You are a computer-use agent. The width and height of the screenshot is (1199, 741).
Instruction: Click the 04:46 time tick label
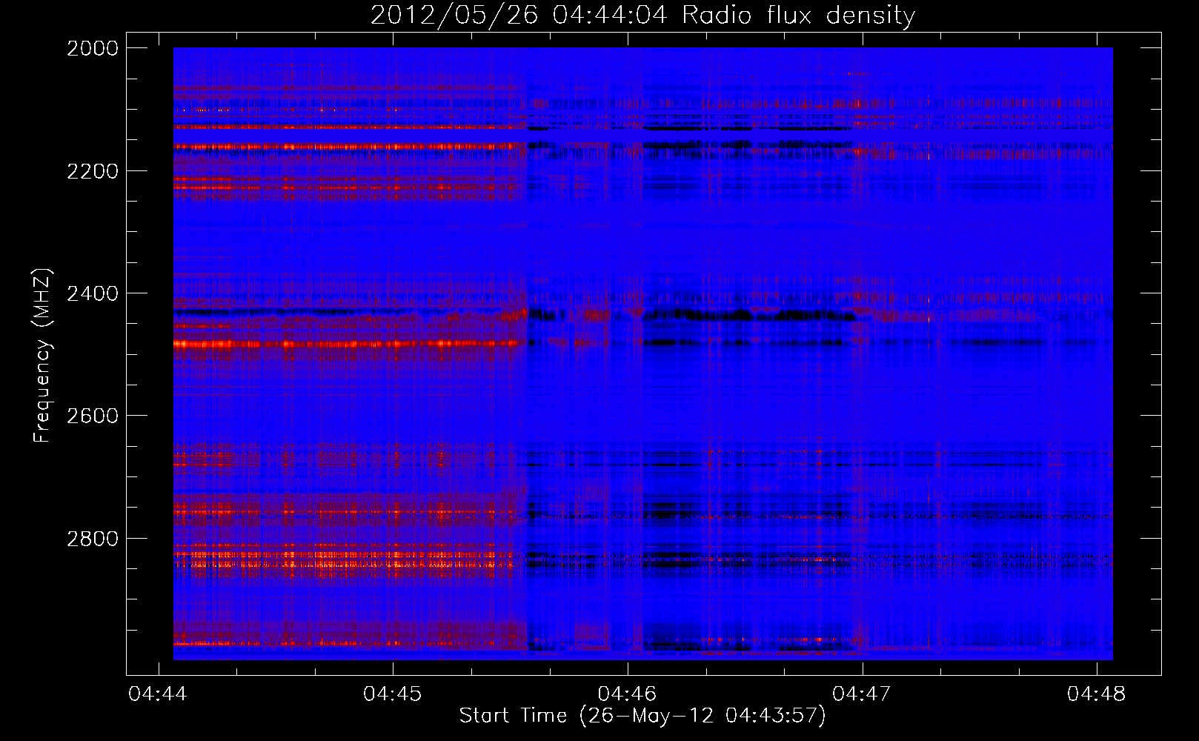pyautogui.click(x=627, y=694)
